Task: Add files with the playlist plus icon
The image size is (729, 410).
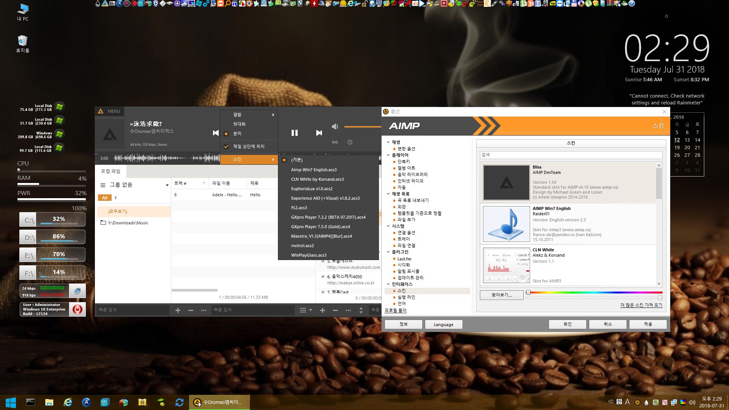Action: click(x=322, y=311)
